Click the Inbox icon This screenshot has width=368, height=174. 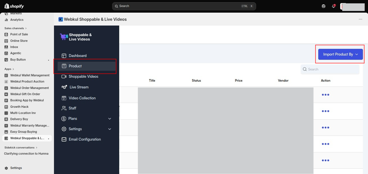[x=6, y=47]
